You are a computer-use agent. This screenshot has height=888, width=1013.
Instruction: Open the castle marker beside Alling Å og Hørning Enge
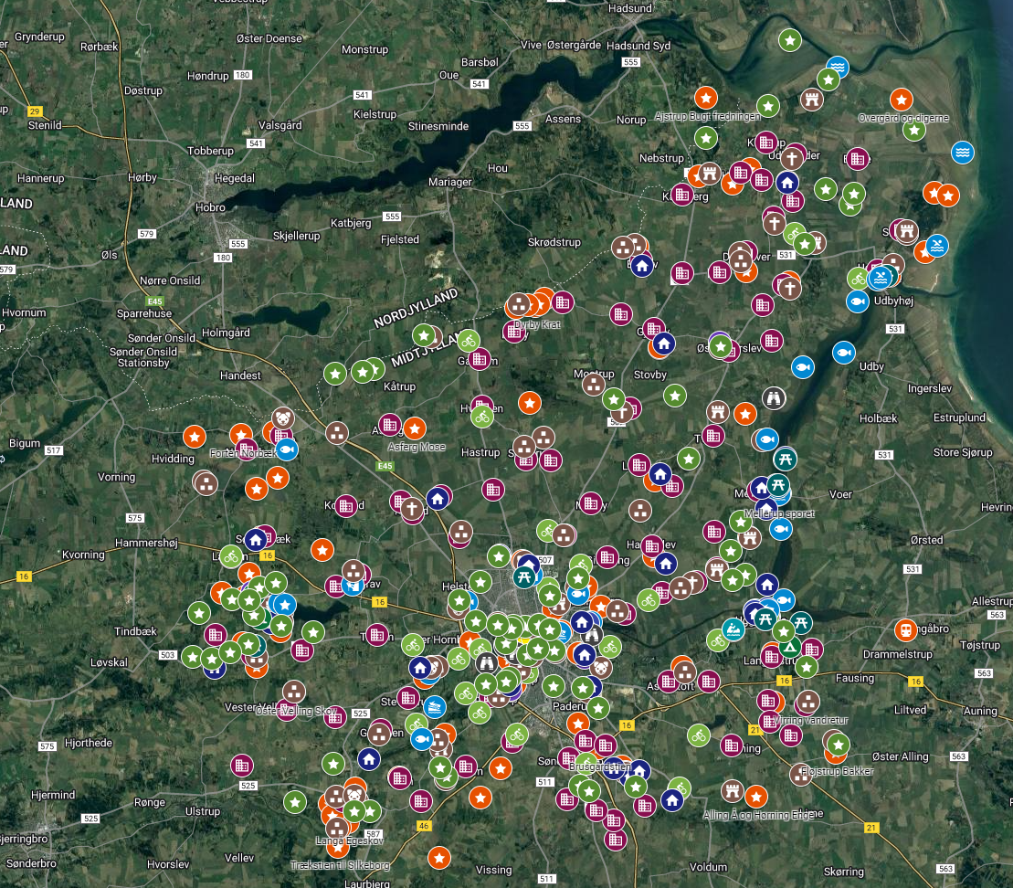point(732,790)
